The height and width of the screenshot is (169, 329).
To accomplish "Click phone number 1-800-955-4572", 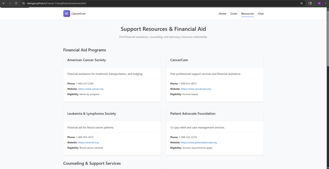I will (85, 137).
